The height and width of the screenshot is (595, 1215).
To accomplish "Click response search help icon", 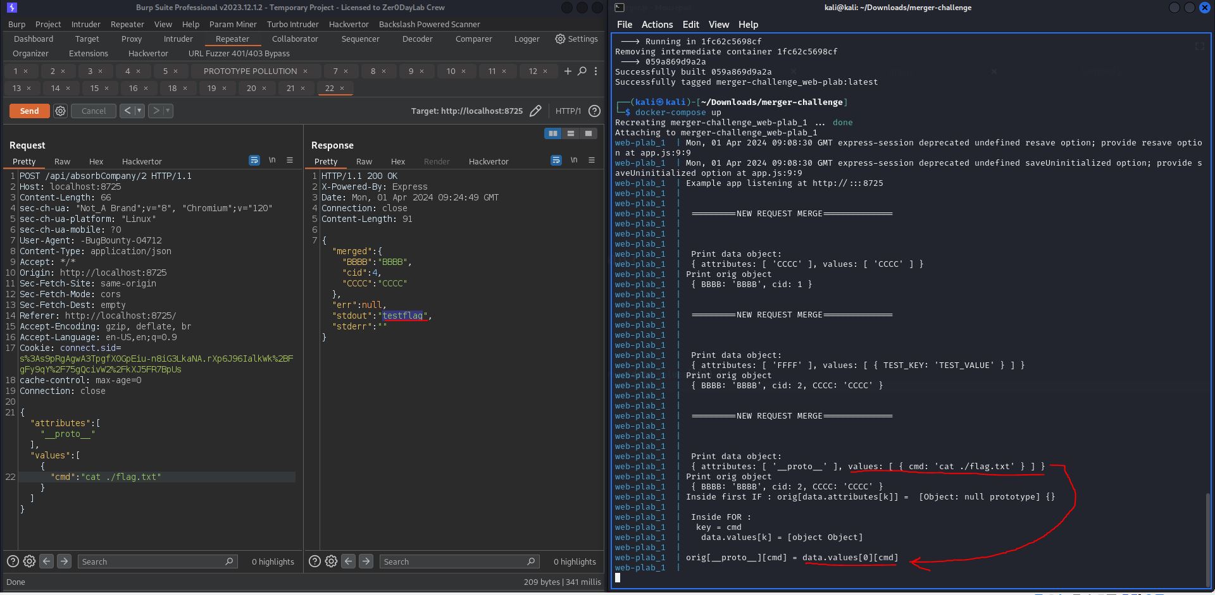I will click(315, 561).
